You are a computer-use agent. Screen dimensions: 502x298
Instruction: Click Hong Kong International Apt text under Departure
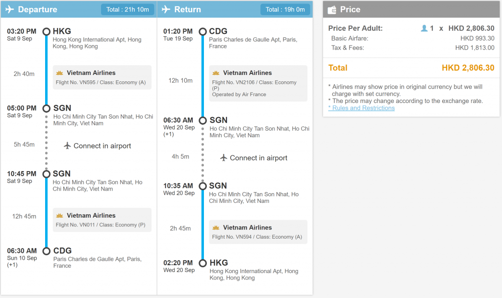pos(97,43)
